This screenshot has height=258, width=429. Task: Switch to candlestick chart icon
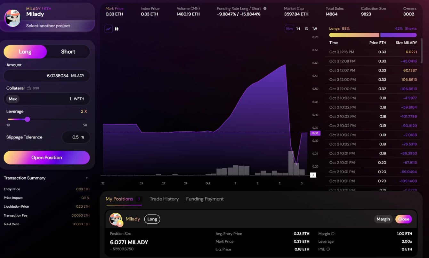coord(117,29)
